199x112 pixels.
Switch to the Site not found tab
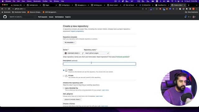coord(130,5)
